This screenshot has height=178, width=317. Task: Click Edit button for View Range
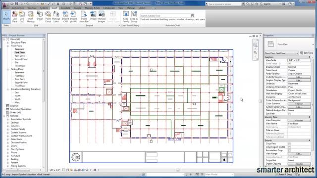click(299, 154)
